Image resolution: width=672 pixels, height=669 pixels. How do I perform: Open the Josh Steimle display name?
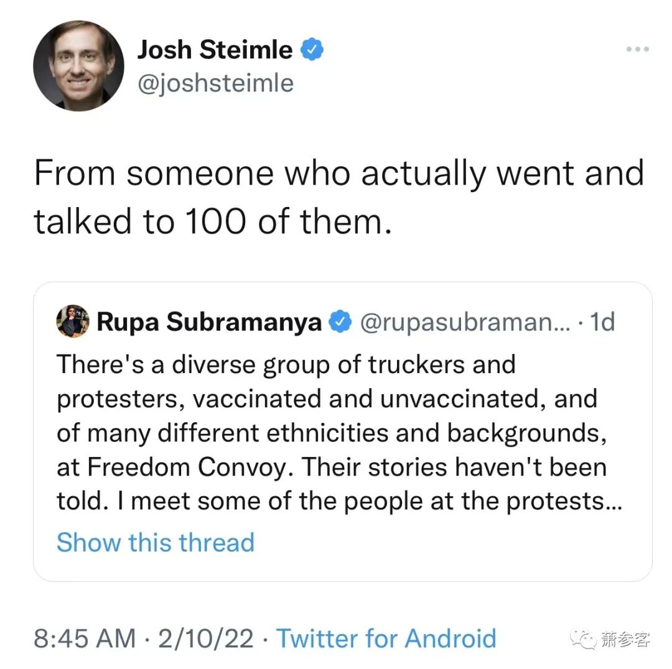(215, 50)
